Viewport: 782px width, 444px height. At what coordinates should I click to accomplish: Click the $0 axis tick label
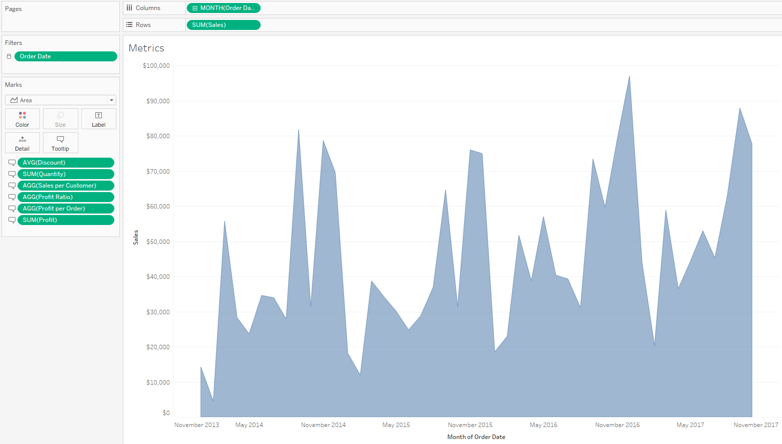click(x=166, y=413)
